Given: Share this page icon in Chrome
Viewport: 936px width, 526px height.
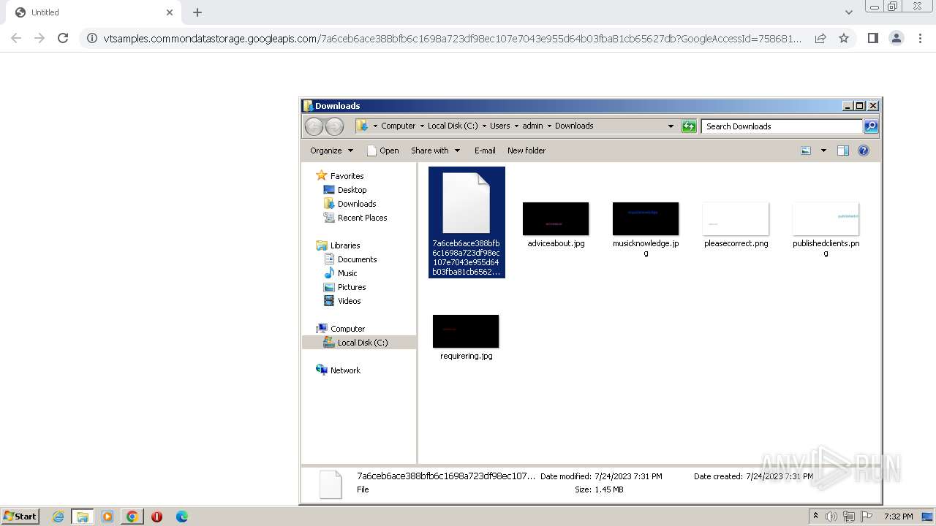Looking at the screenshot, I should click(x=820, y=38).
